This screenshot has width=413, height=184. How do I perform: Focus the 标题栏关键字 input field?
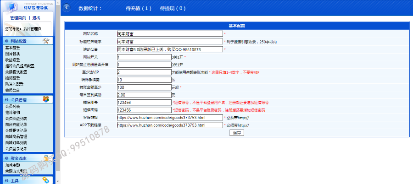click(170, 42)
